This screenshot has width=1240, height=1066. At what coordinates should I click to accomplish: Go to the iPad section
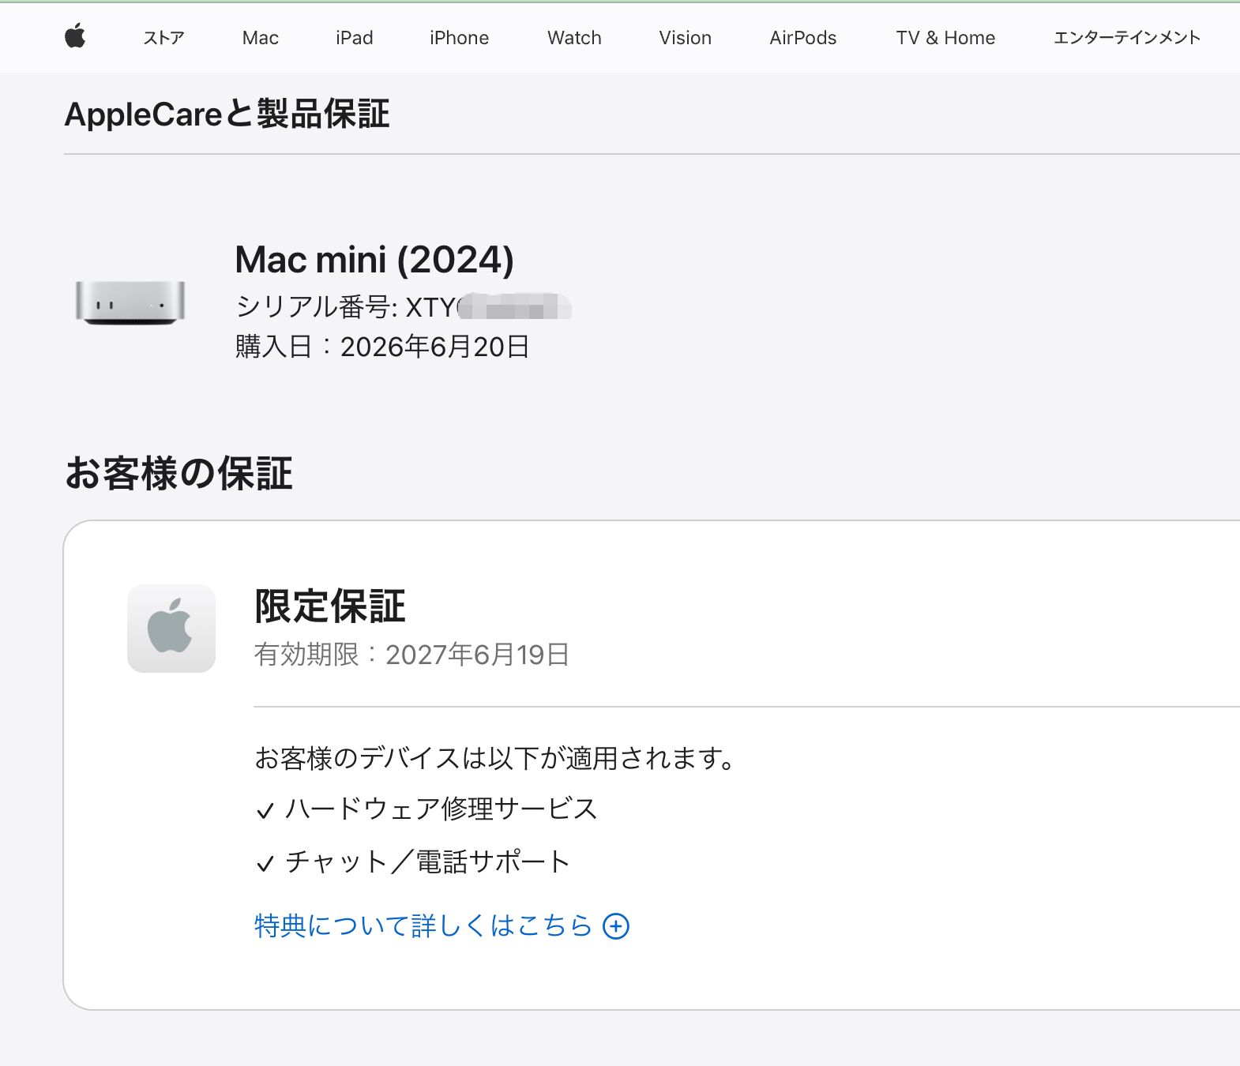(354, 38)
